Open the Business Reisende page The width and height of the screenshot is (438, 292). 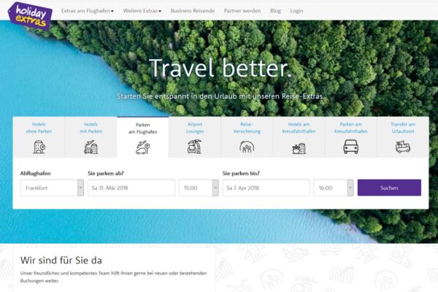pos(193,11)
